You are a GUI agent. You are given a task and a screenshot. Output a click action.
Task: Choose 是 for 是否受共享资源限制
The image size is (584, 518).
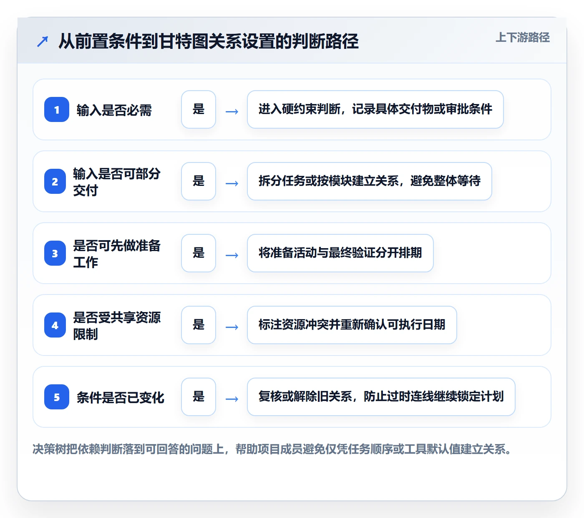tap(199, 325)
